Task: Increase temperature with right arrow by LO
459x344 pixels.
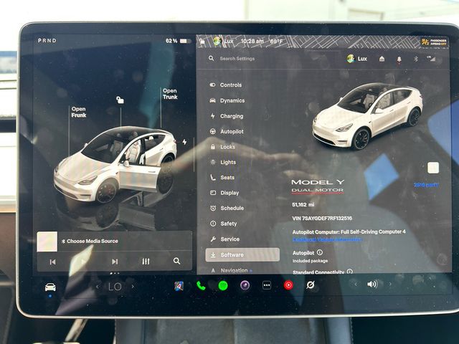Action: click(133, 287)
